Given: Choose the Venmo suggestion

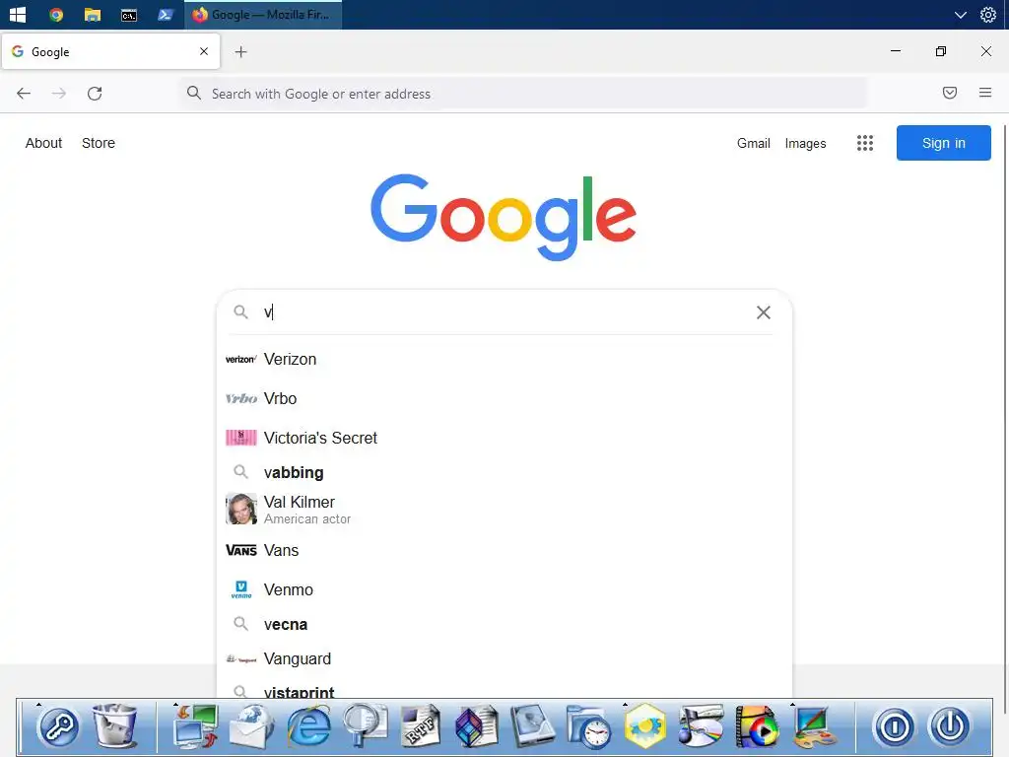Looking at the screenshot, I should [504, 589].
